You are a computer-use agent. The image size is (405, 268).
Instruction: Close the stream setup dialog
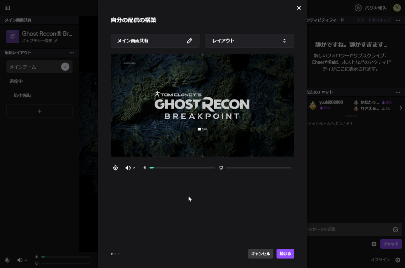coord(299,8)
